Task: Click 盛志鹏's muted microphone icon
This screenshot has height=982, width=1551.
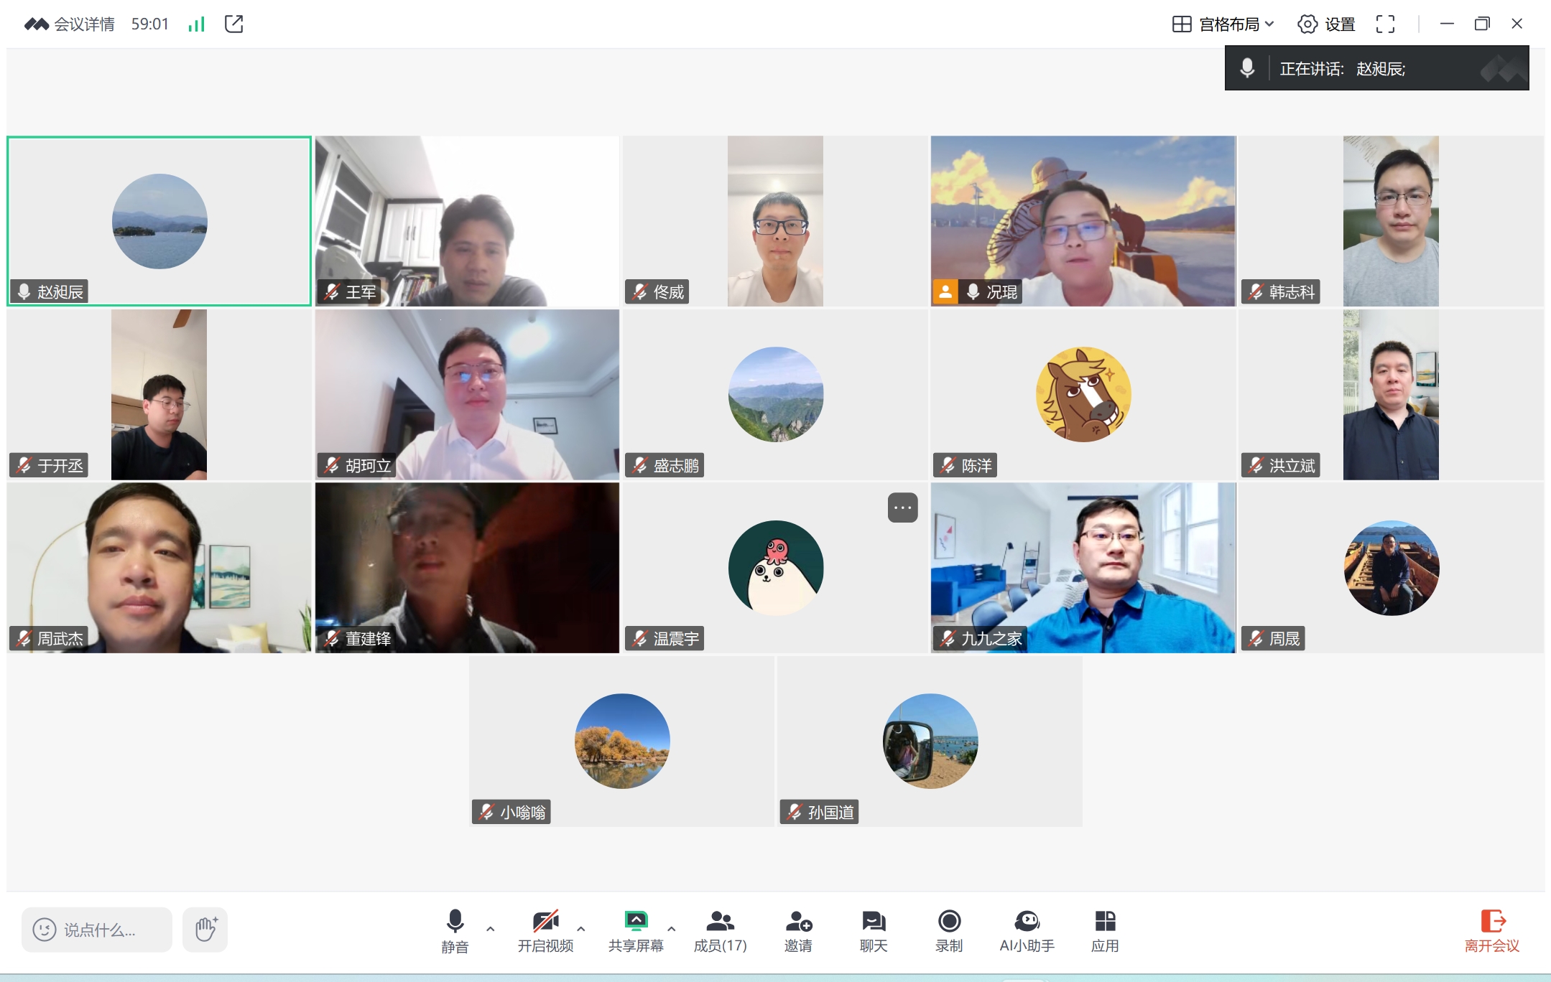Action: coord(639,465)
